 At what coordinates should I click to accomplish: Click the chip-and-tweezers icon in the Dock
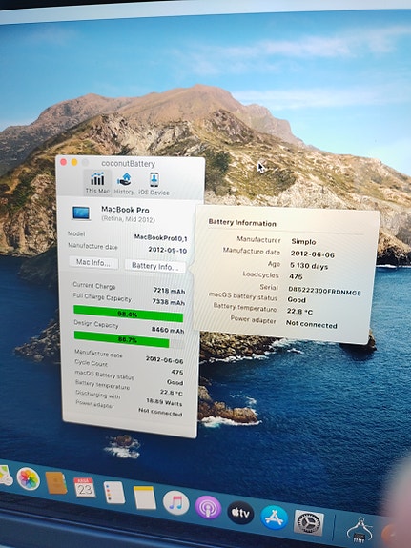(360, 530)
